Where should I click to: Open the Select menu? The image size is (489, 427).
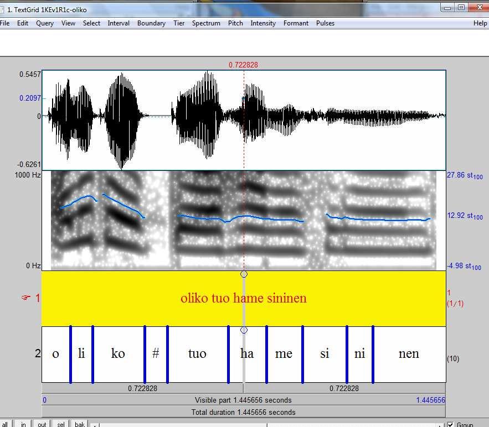[92, 23]
